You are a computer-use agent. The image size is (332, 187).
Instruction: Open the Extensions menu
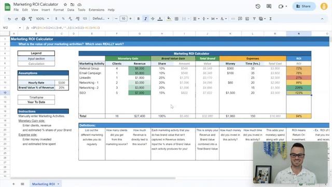[96, 10]
